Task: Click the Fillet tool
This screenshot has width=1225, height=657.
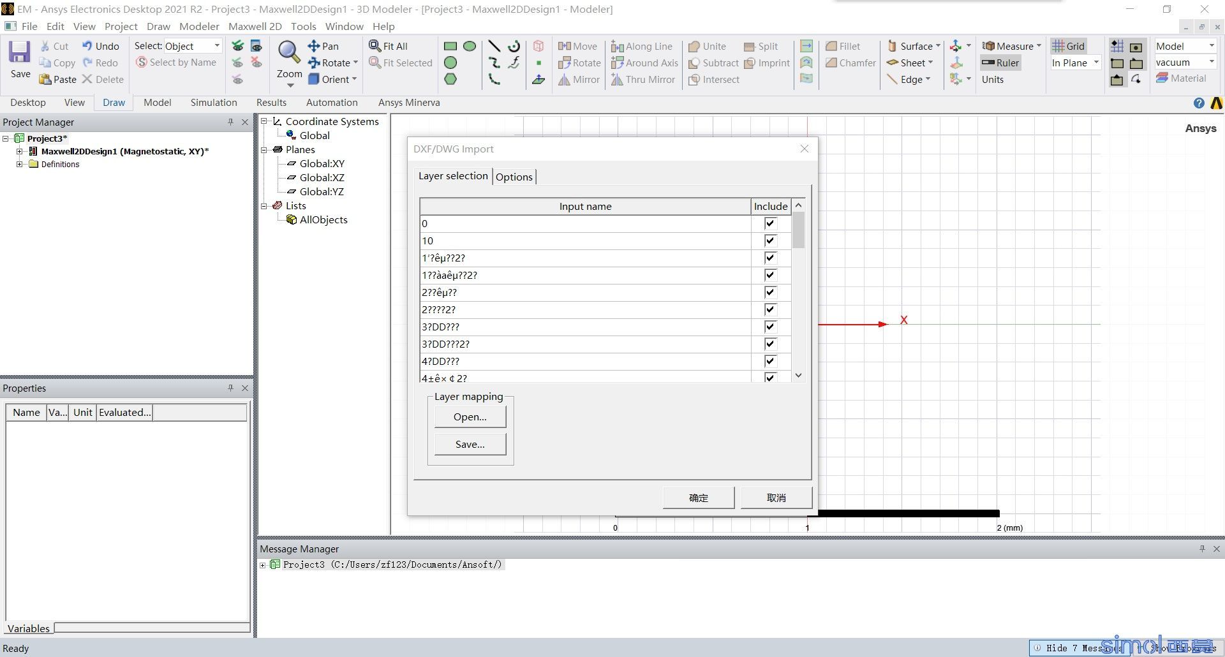Action: coord(842,46)
